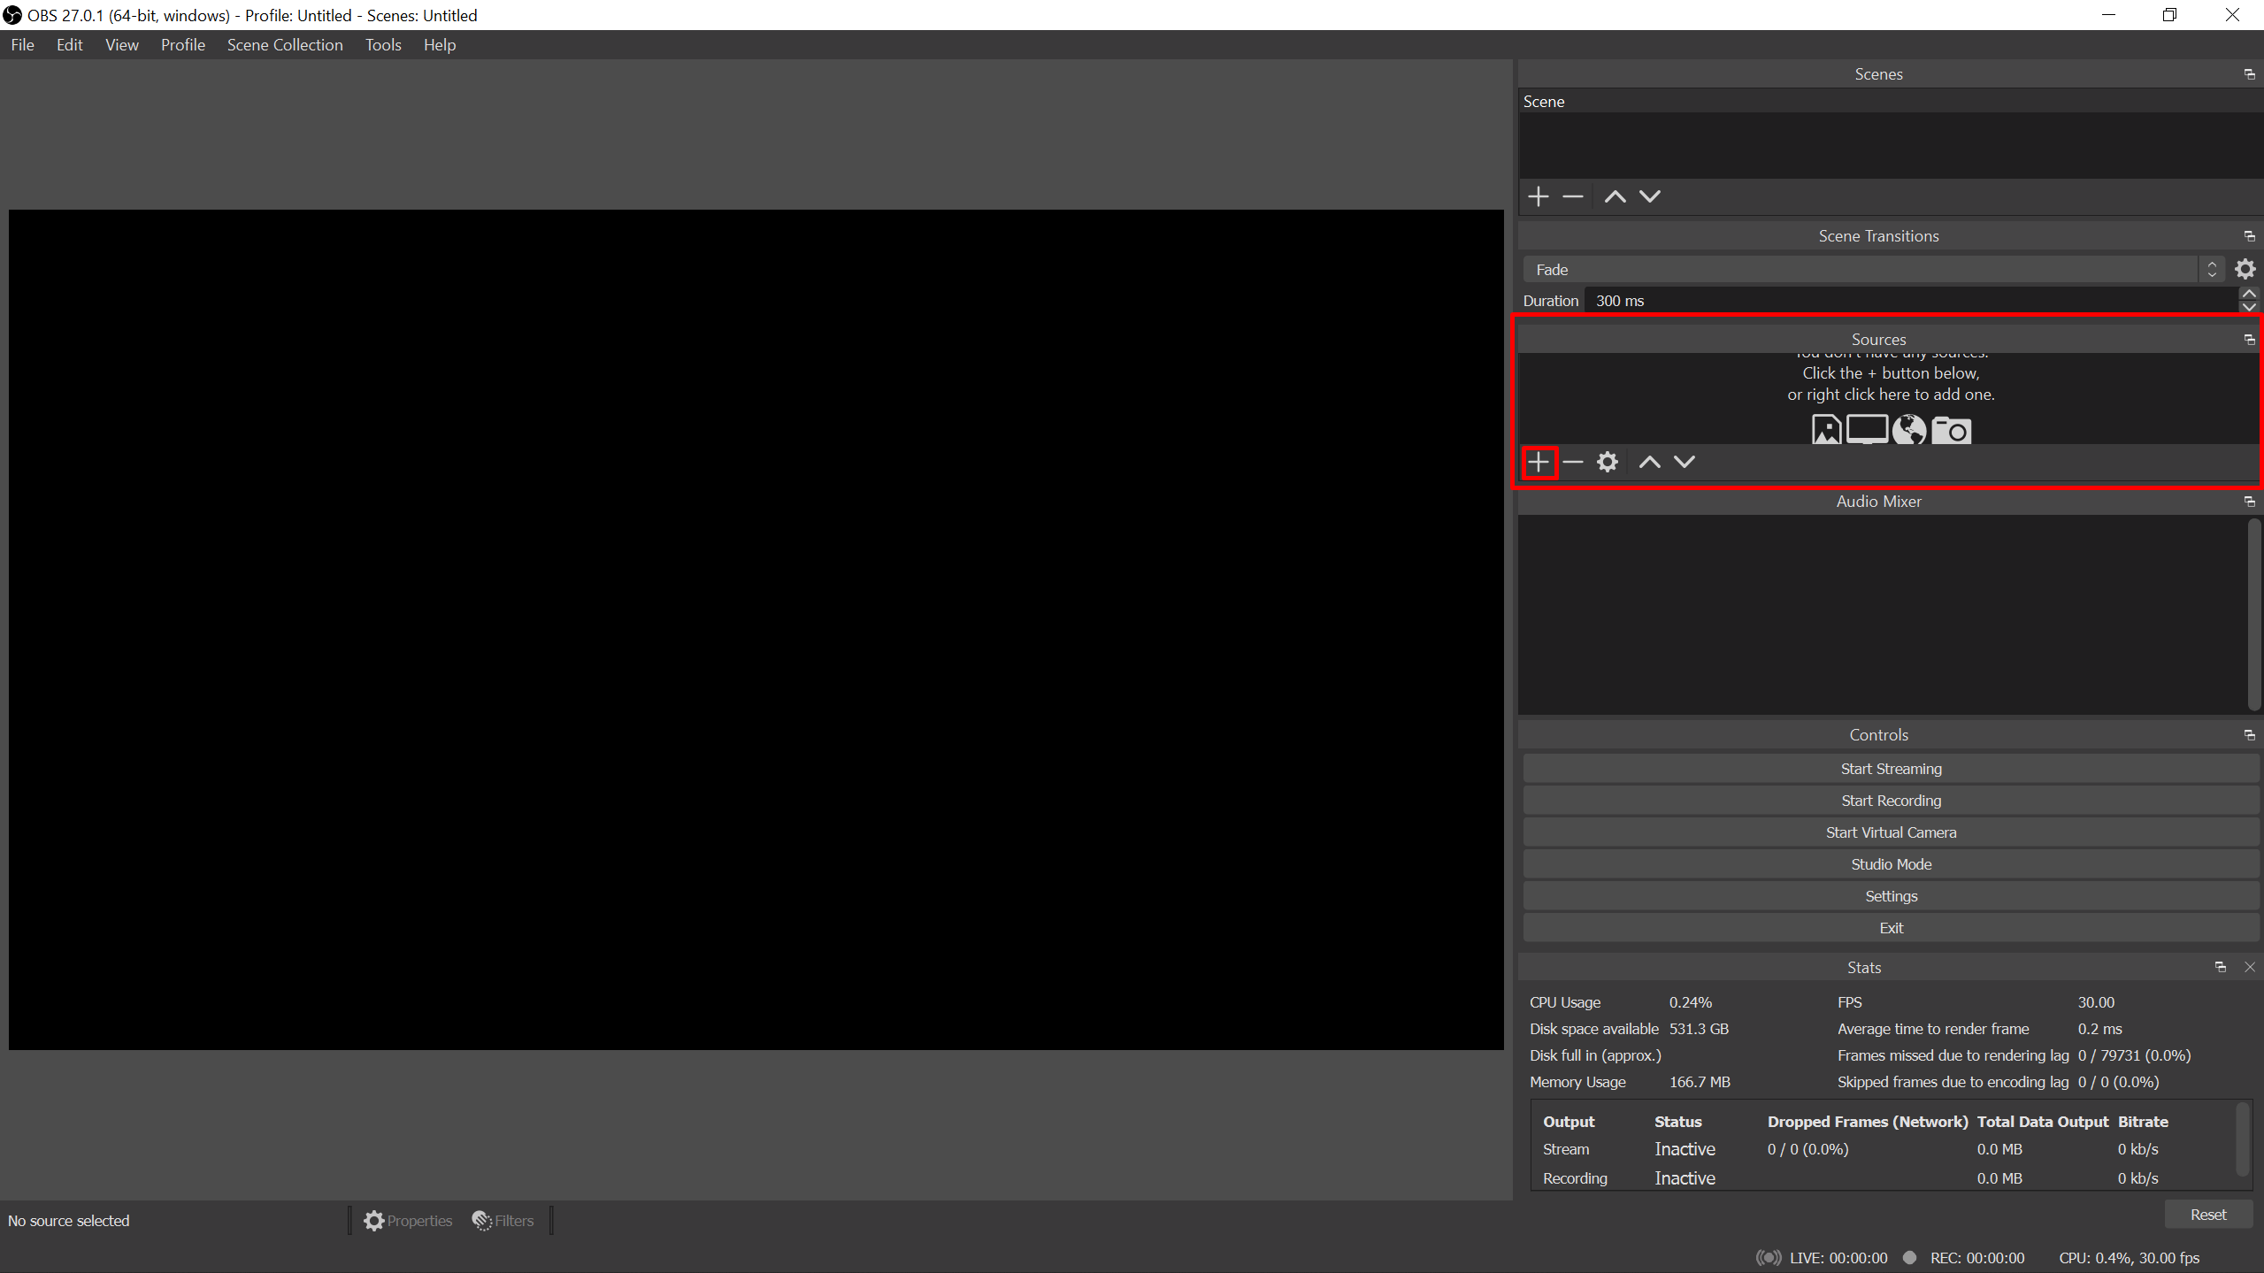
Task: Click the 'Dropped Frames (Network)' column header
Action: (x=1868, y=1122)
